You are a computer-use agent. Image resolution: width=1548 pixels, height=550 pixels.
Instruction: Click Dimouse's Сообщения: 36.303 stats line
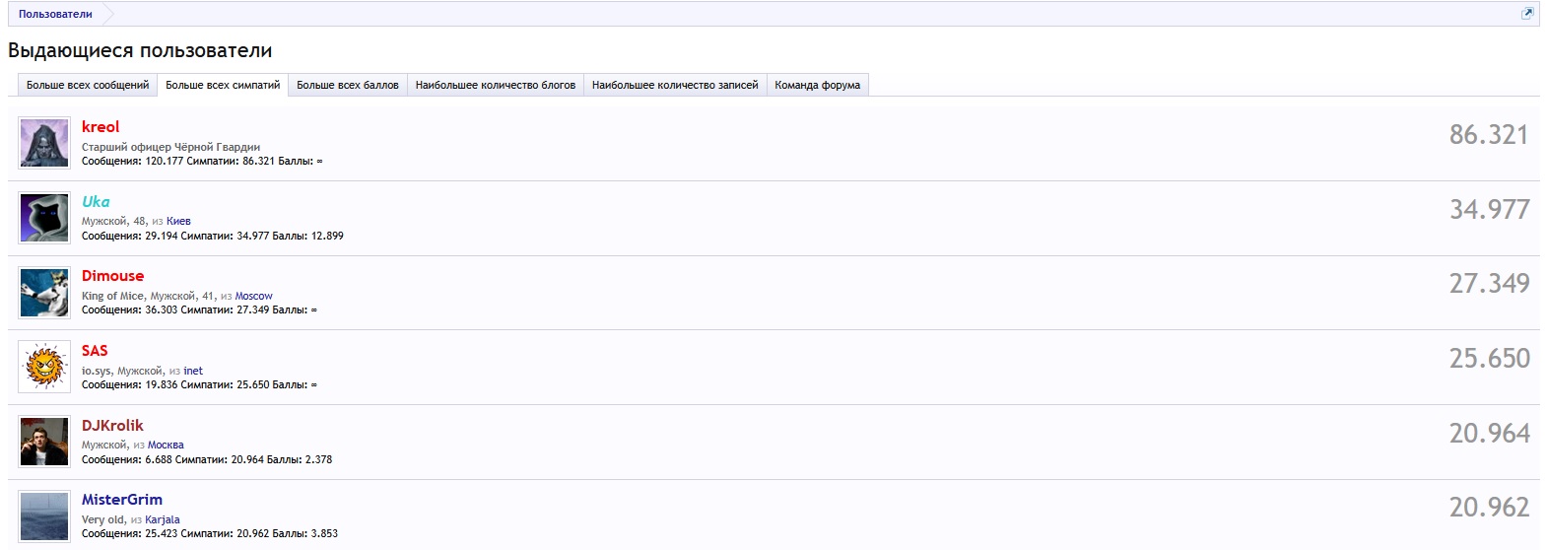tap(199, 309)
